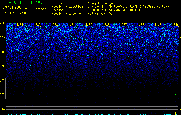Image resolution: width=181 pixels, height=115 pixels.
Task: Click the 1232 time marker
Action: 37,25
